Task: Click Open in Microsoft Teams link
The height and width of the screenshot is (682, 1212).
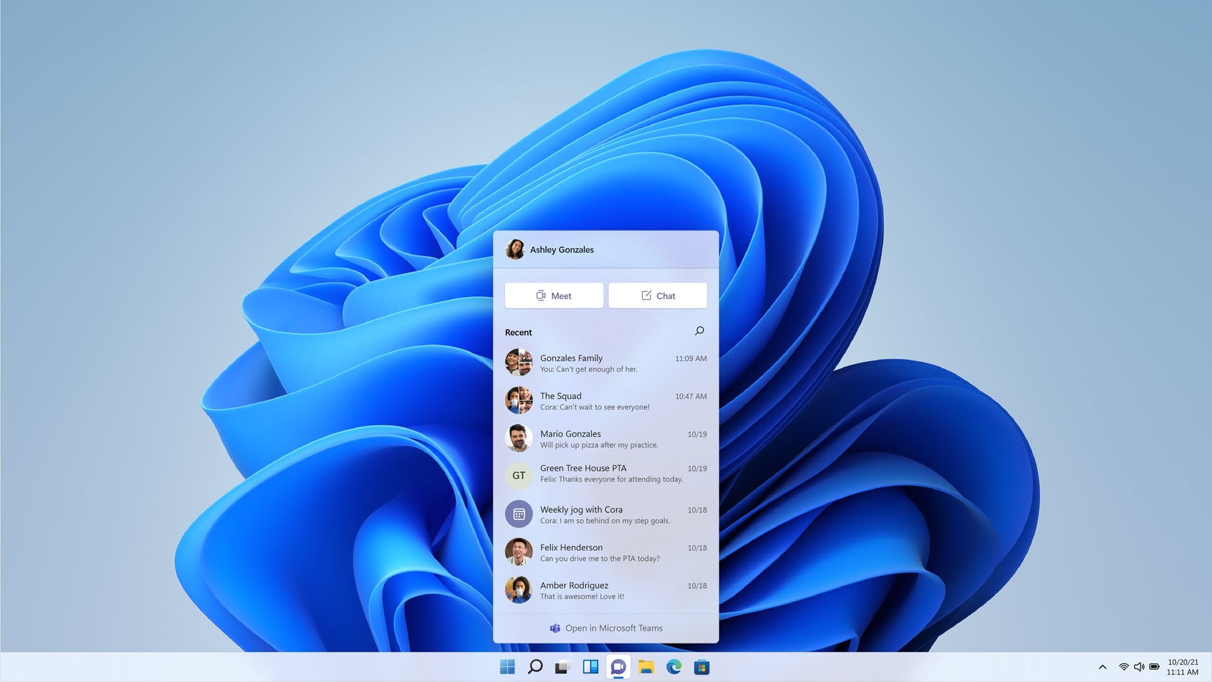Action: click(606, 627)
